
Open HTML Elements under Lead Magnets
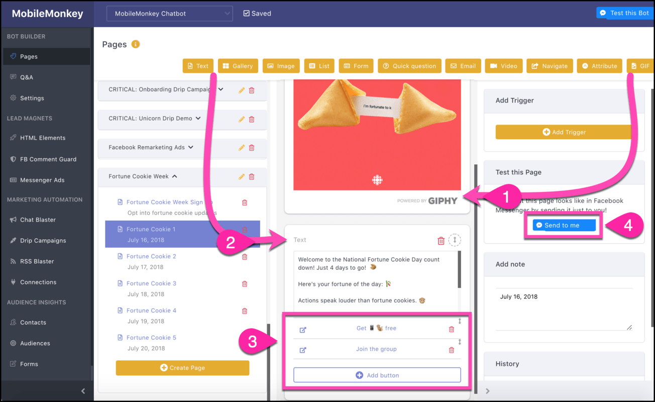pos(43,138)
